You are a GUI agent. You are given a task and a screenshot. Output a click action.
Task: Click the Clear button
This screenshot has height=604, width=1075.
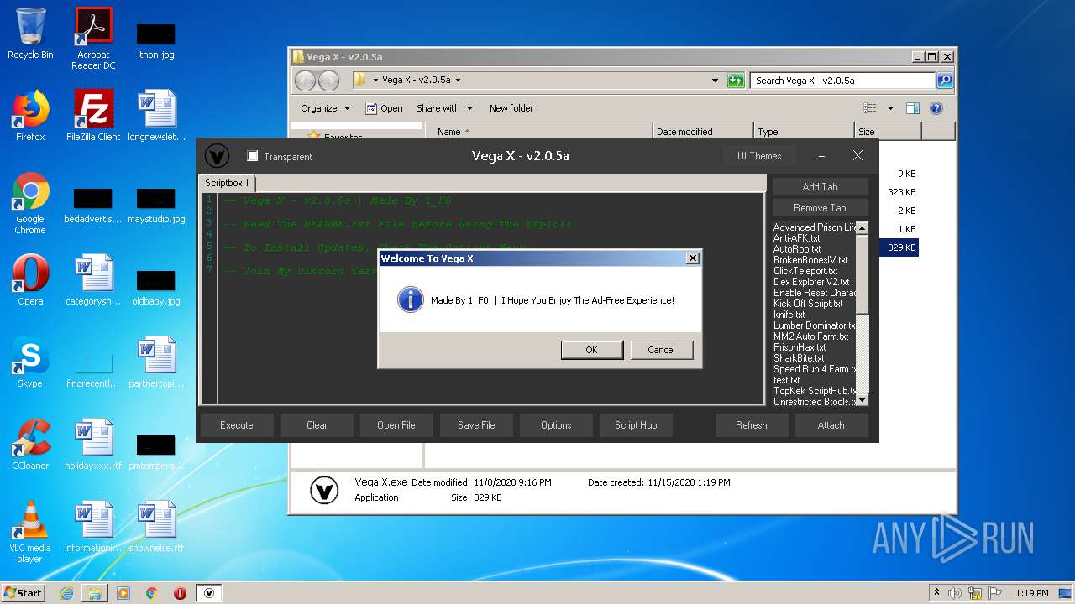[317, 425]
